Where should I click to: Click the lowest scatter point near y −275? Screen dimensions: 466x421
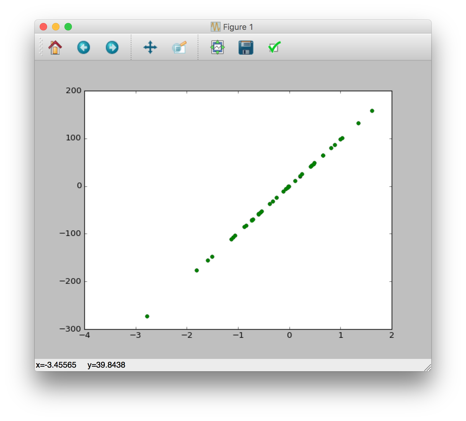tap(147, 316)
